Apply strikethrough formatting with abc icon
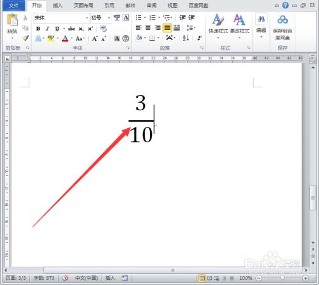 click(71, 29)
